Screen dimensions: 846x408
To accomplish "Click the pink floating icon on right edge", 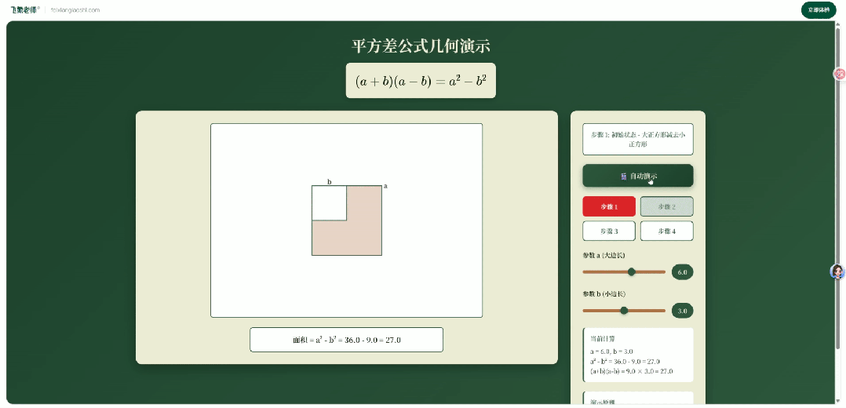I will tap(840, 74).
